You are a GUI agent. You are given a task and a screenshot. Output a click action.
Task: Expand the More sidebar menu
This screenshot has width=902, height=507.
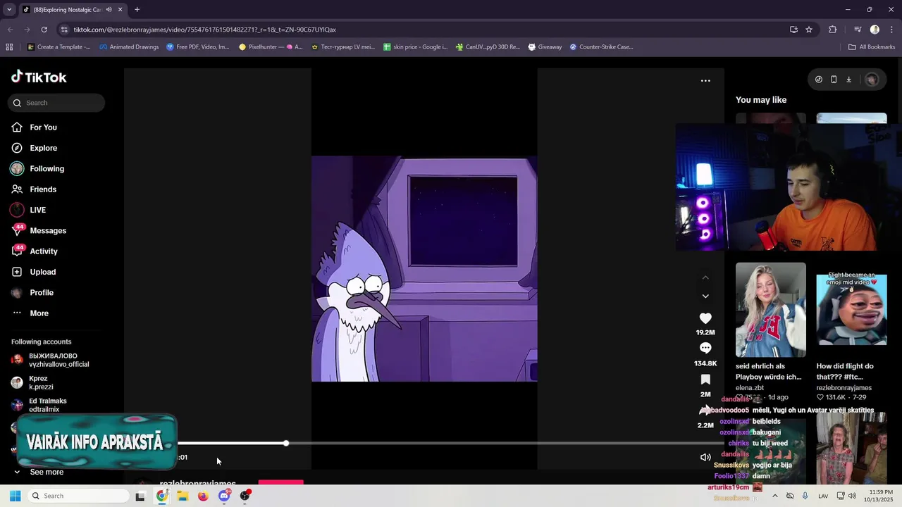tap(39, 313)
